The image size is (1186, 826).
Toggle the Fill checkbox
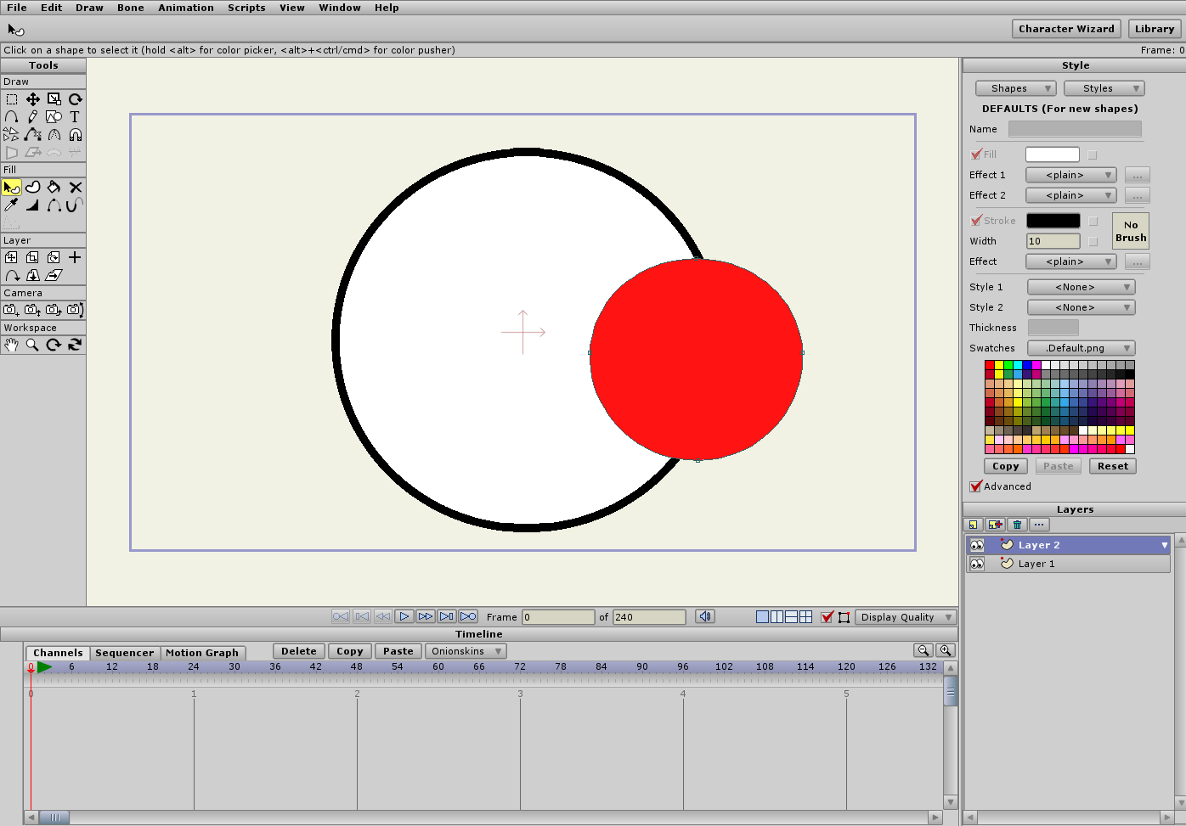(x=977, y=155)
